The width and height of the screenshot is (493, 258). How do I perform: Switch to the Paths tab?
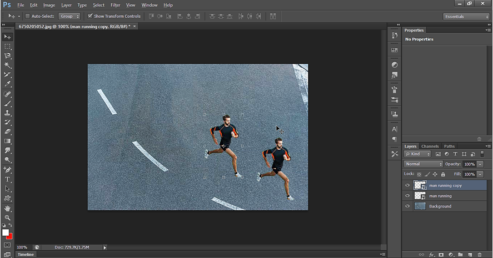449,146
